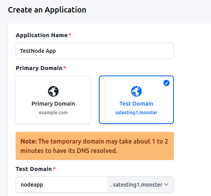Click the Test Domain field label above nodeapp

(34, 169)
